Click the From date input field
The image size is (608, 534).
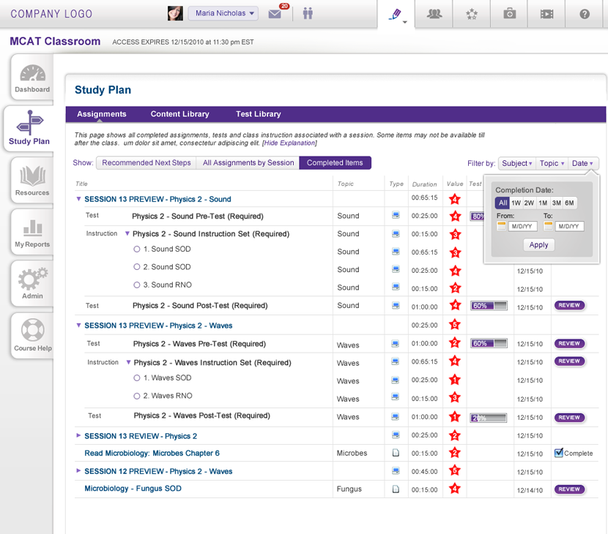(x=522, y=227)
